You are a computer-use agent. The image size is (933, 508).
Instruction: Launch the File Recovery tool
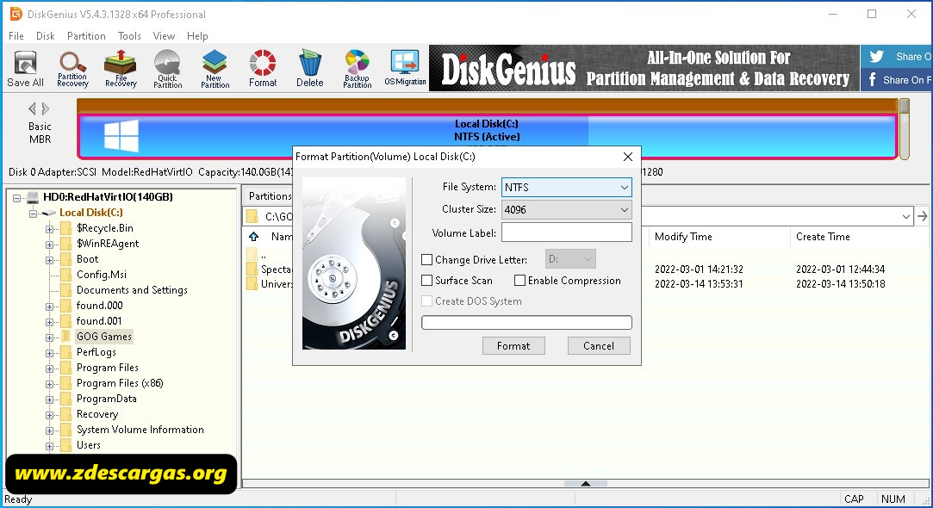[121, 68]
